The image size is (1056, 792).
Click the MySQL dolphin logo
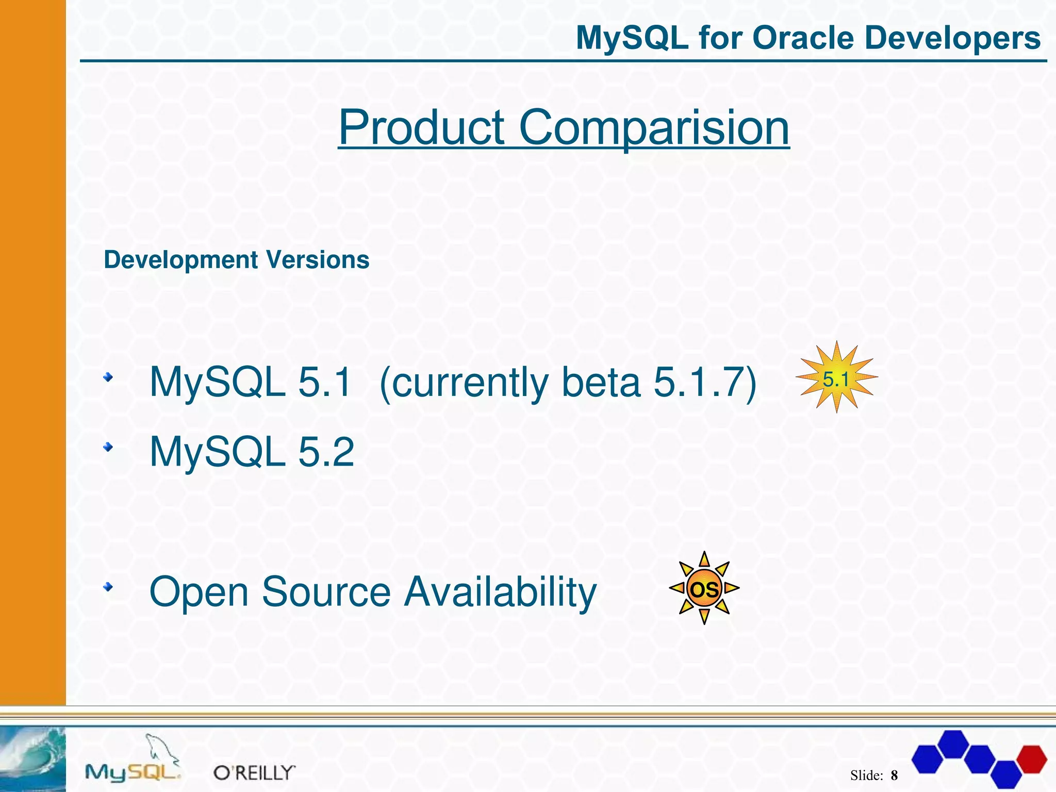pyautogui.click(x=133, y=757)
